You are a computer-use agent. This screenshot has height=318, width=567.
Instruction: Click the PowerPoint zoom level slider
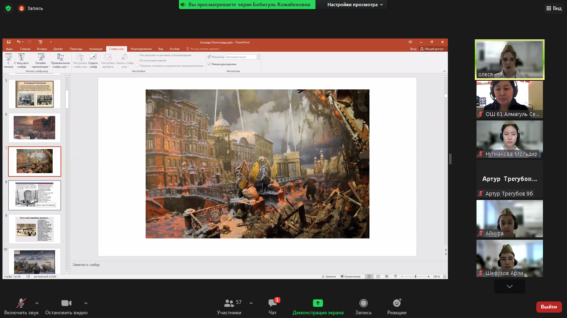point(415,277)
